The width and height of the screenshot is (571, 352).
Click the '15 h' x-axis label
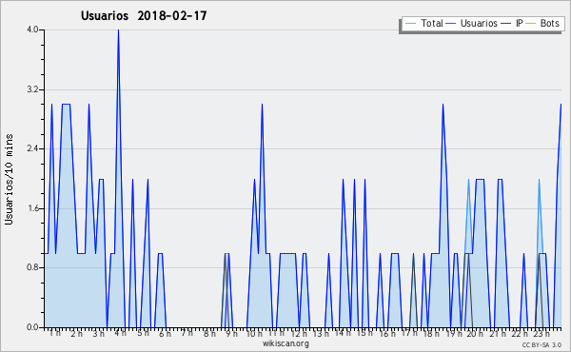tap(364, 333)
